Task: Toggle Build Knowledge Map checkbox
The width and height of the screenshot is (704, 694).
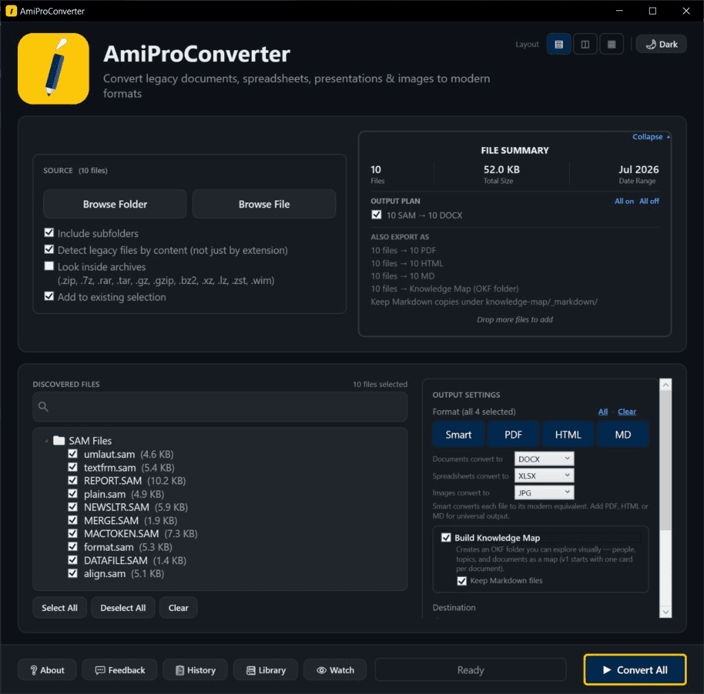Action: click(445, 538)
